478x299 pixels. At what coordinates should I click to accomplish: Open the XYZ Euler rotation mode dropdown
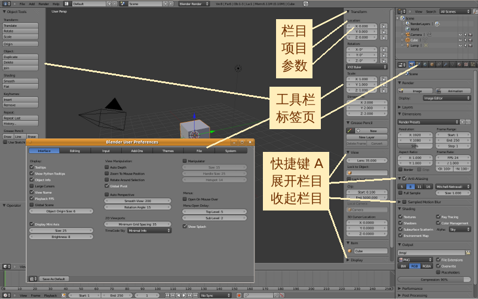367,67
